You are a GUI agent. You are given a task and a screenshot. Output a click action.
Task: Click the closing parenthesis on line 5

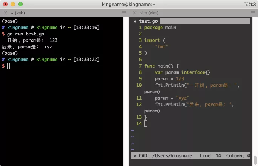(145, 53)
